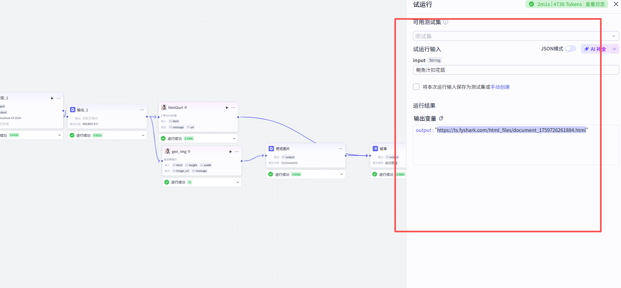621x288 pixels.
Task: Click the small badge icon beside html2url title
Action: click(185, 108)
